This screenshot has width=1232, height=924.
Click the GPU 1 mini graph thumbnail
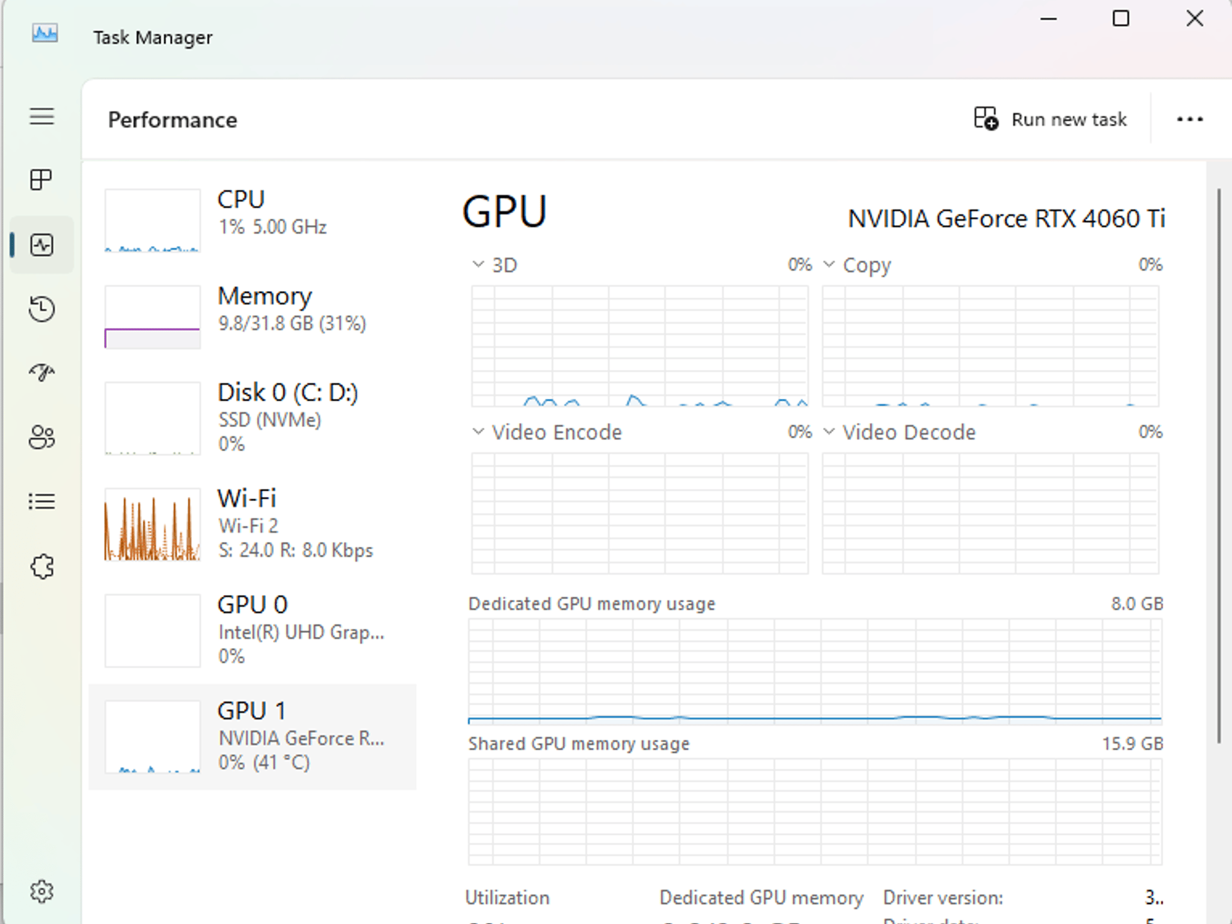click(x=153, y=737)
